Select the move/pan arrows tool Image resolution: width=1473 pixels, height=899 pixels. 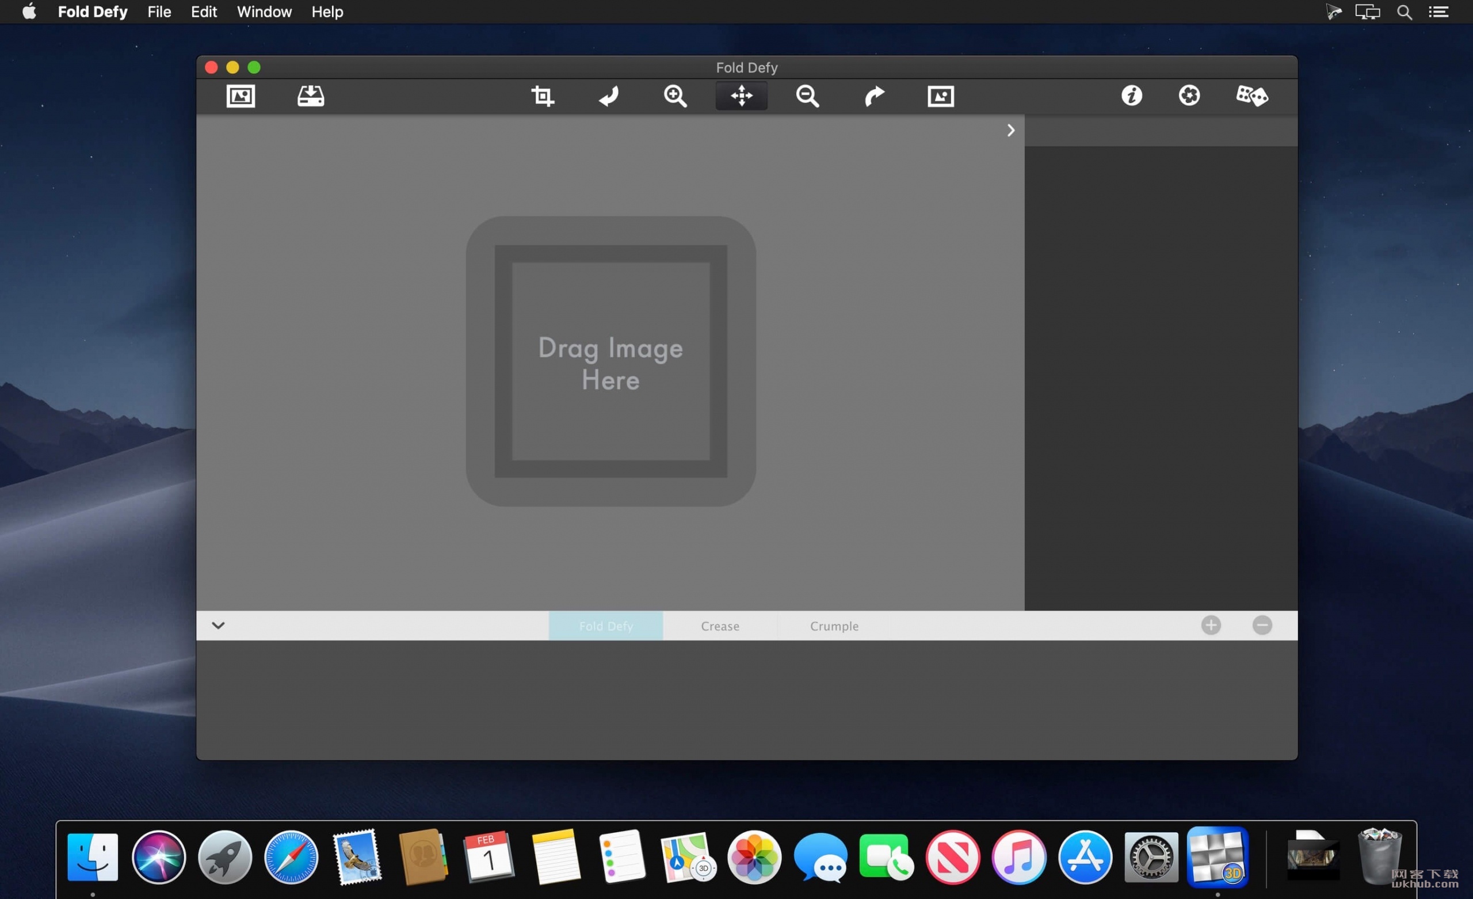[741, 96]
